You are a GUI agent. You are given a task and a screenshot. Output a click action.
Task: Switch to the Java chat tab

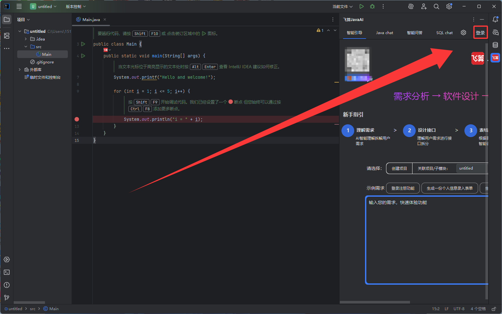point(384,33)
